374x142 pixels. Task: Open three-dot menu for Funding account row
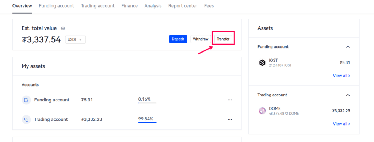(x=230, y=100)
